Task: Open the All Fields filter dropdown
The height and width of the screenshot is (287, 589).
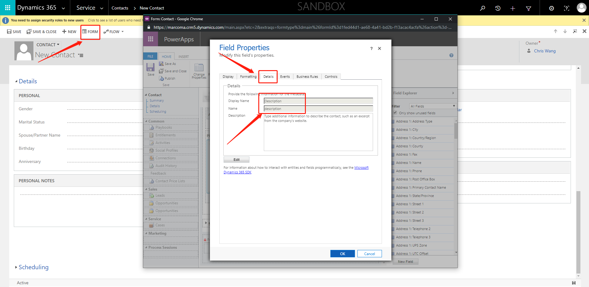Action: [x=433, y=106]
